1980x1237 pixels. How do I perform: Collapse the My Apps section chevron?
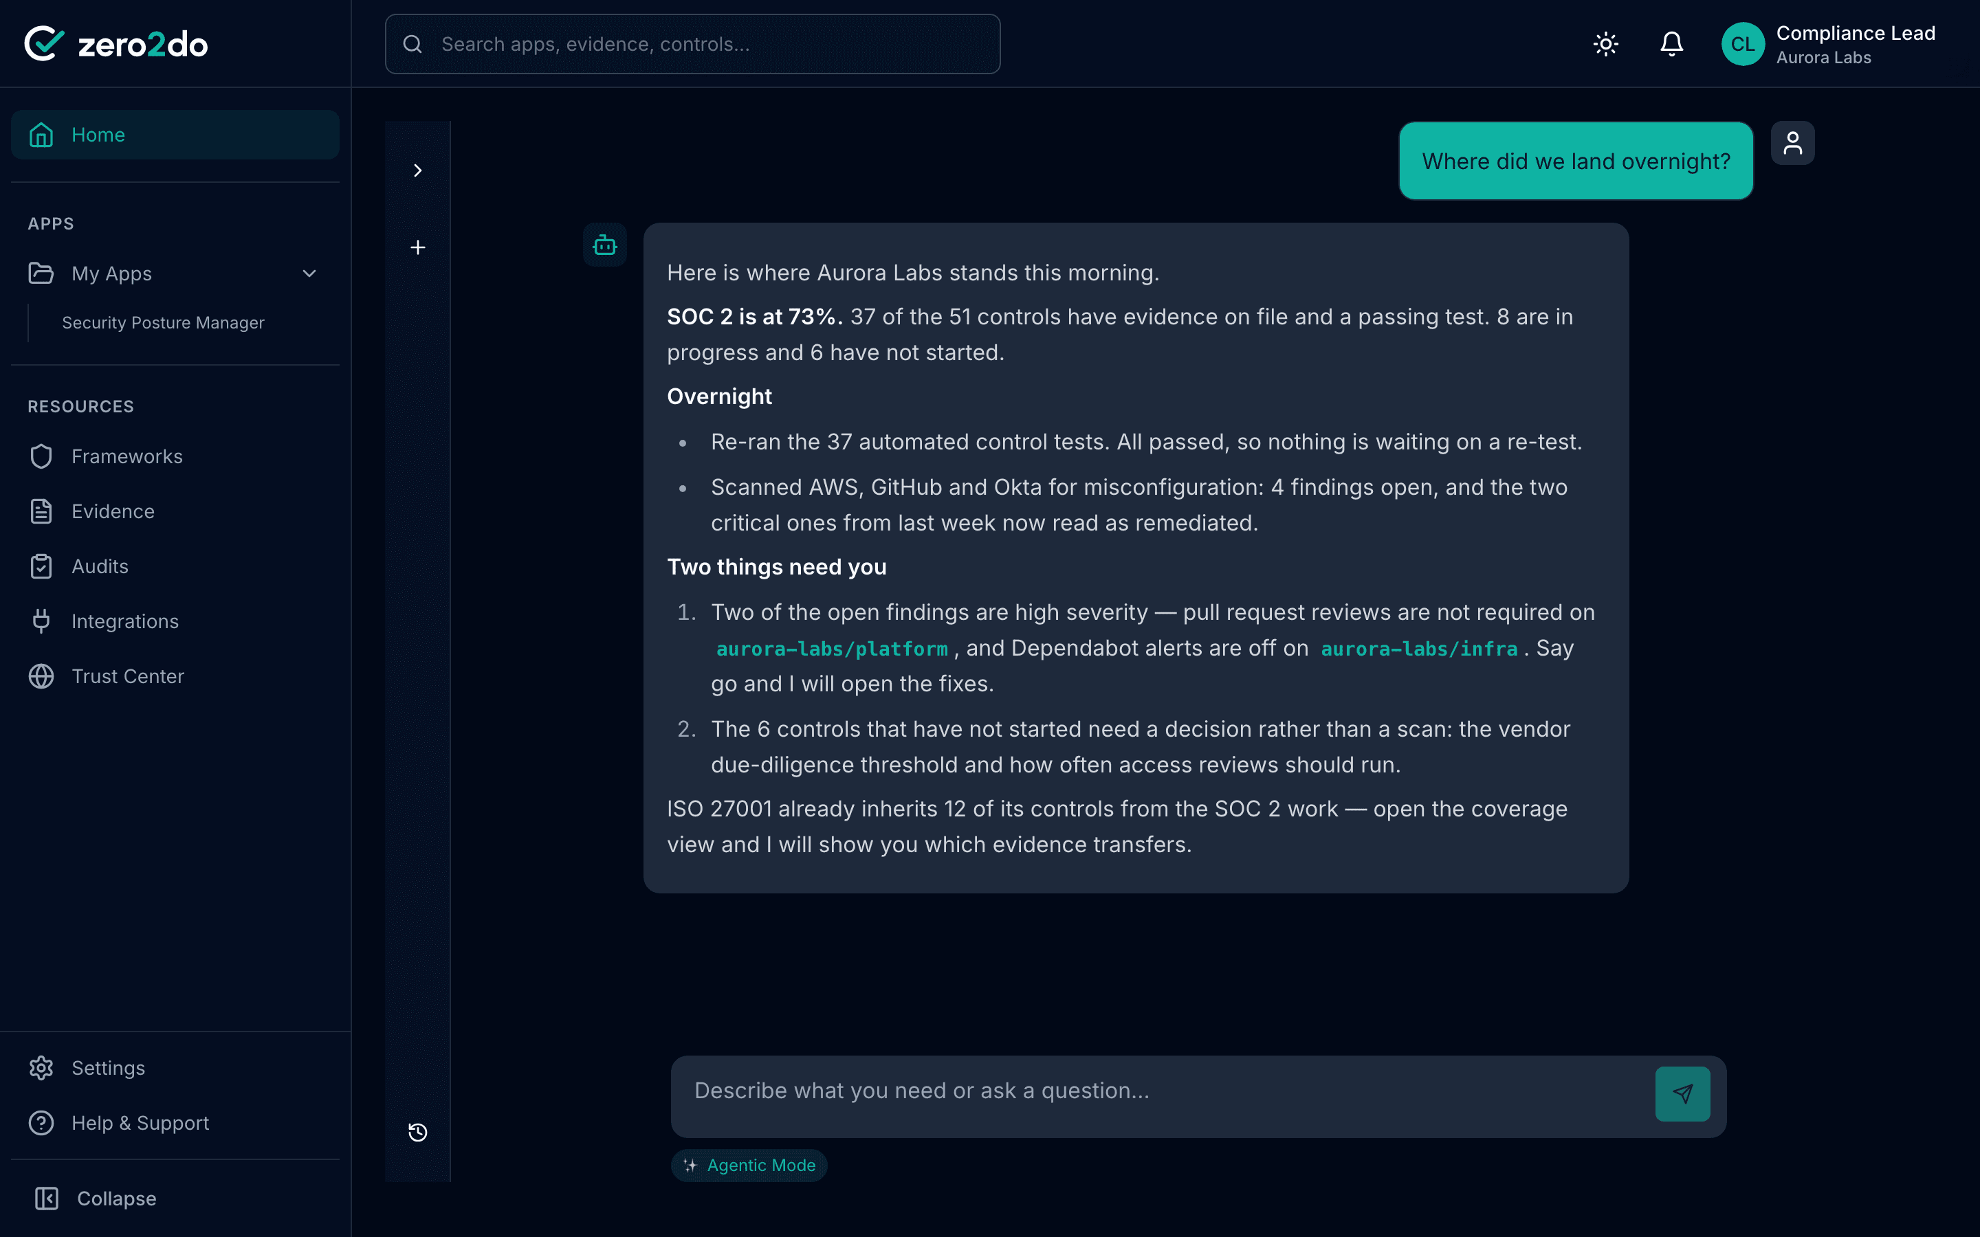309,274
